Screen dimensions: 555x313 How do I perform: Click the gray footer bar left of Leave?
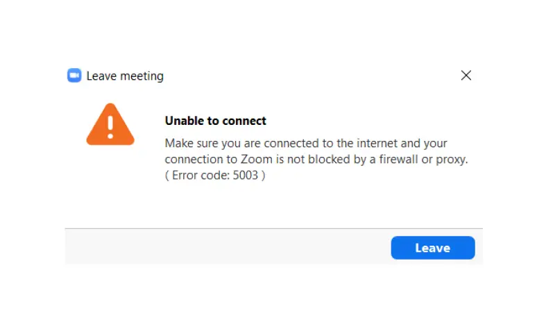(x=222, y=248)
